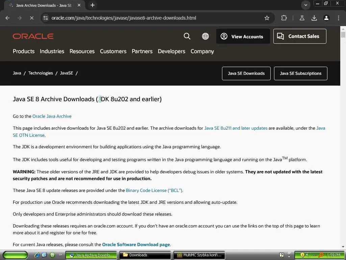346x260 pixels.
Task: Close the Java Archive Downloads tab
Action: pyautogui.click(x=79, y=5)
